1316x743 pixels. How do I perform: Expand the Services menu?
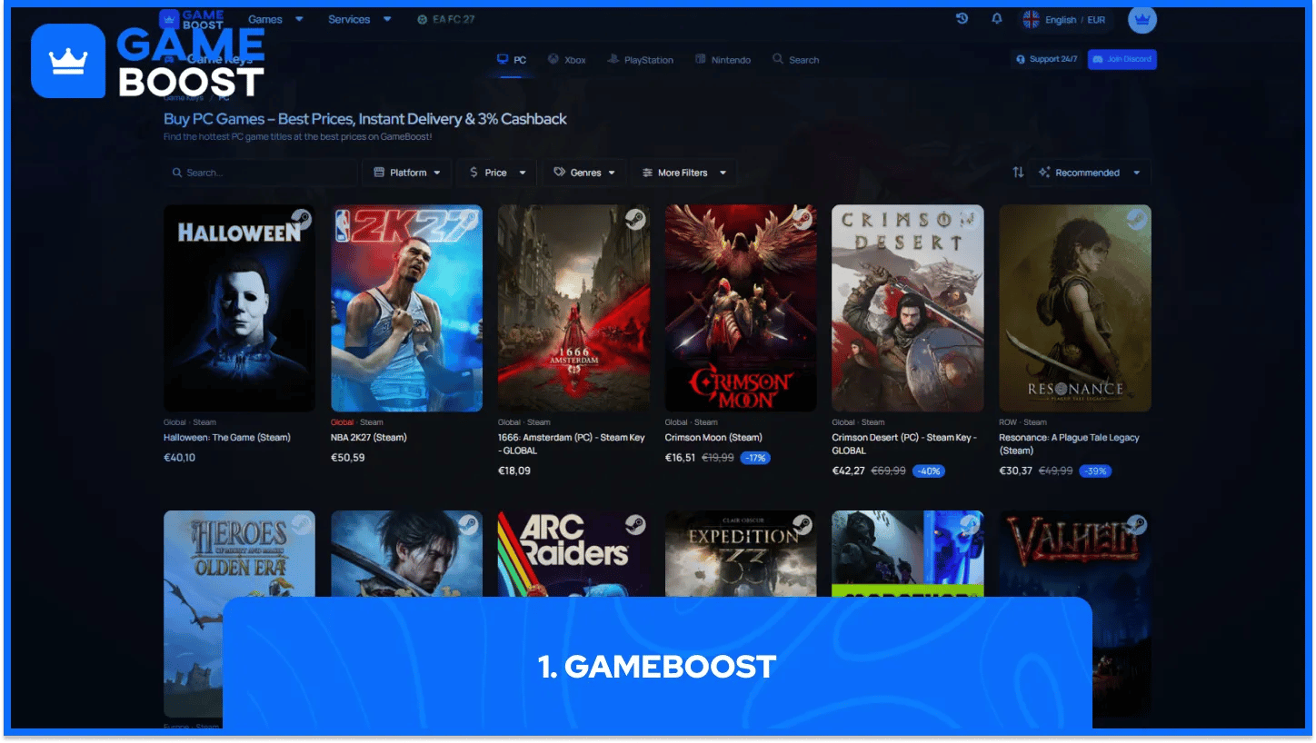[359, 19]
